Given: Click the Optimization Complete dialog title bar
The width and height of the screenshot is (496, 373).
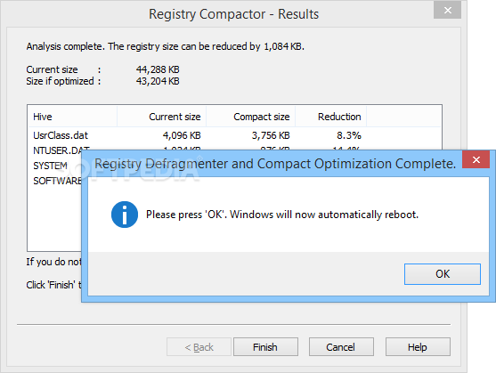Looking at the screenshot, I should (275, 164).
